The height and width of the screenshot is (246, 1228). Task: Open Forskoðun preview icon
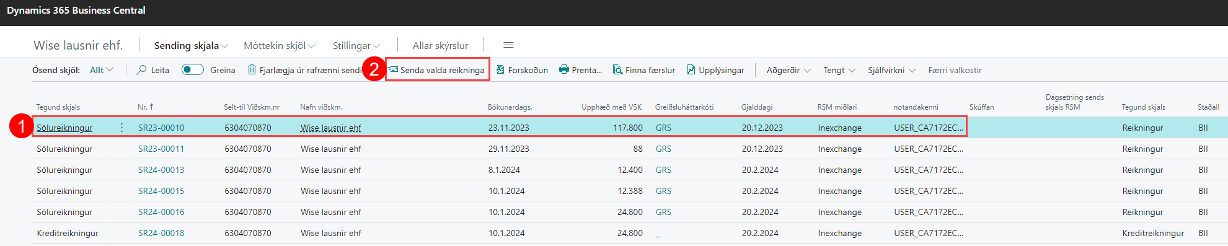(500, 70)
